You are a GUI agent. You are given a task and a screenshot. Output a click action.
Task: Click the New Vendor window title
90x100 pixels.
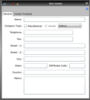[x=56, y=3]
